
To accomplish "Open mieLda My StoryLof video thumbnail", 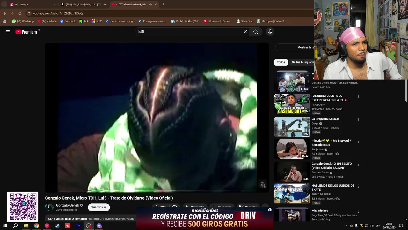I will [x=292, y=149].
